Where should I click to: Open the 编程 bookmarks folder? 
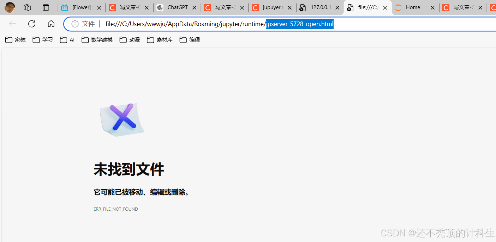click(190, 39)
